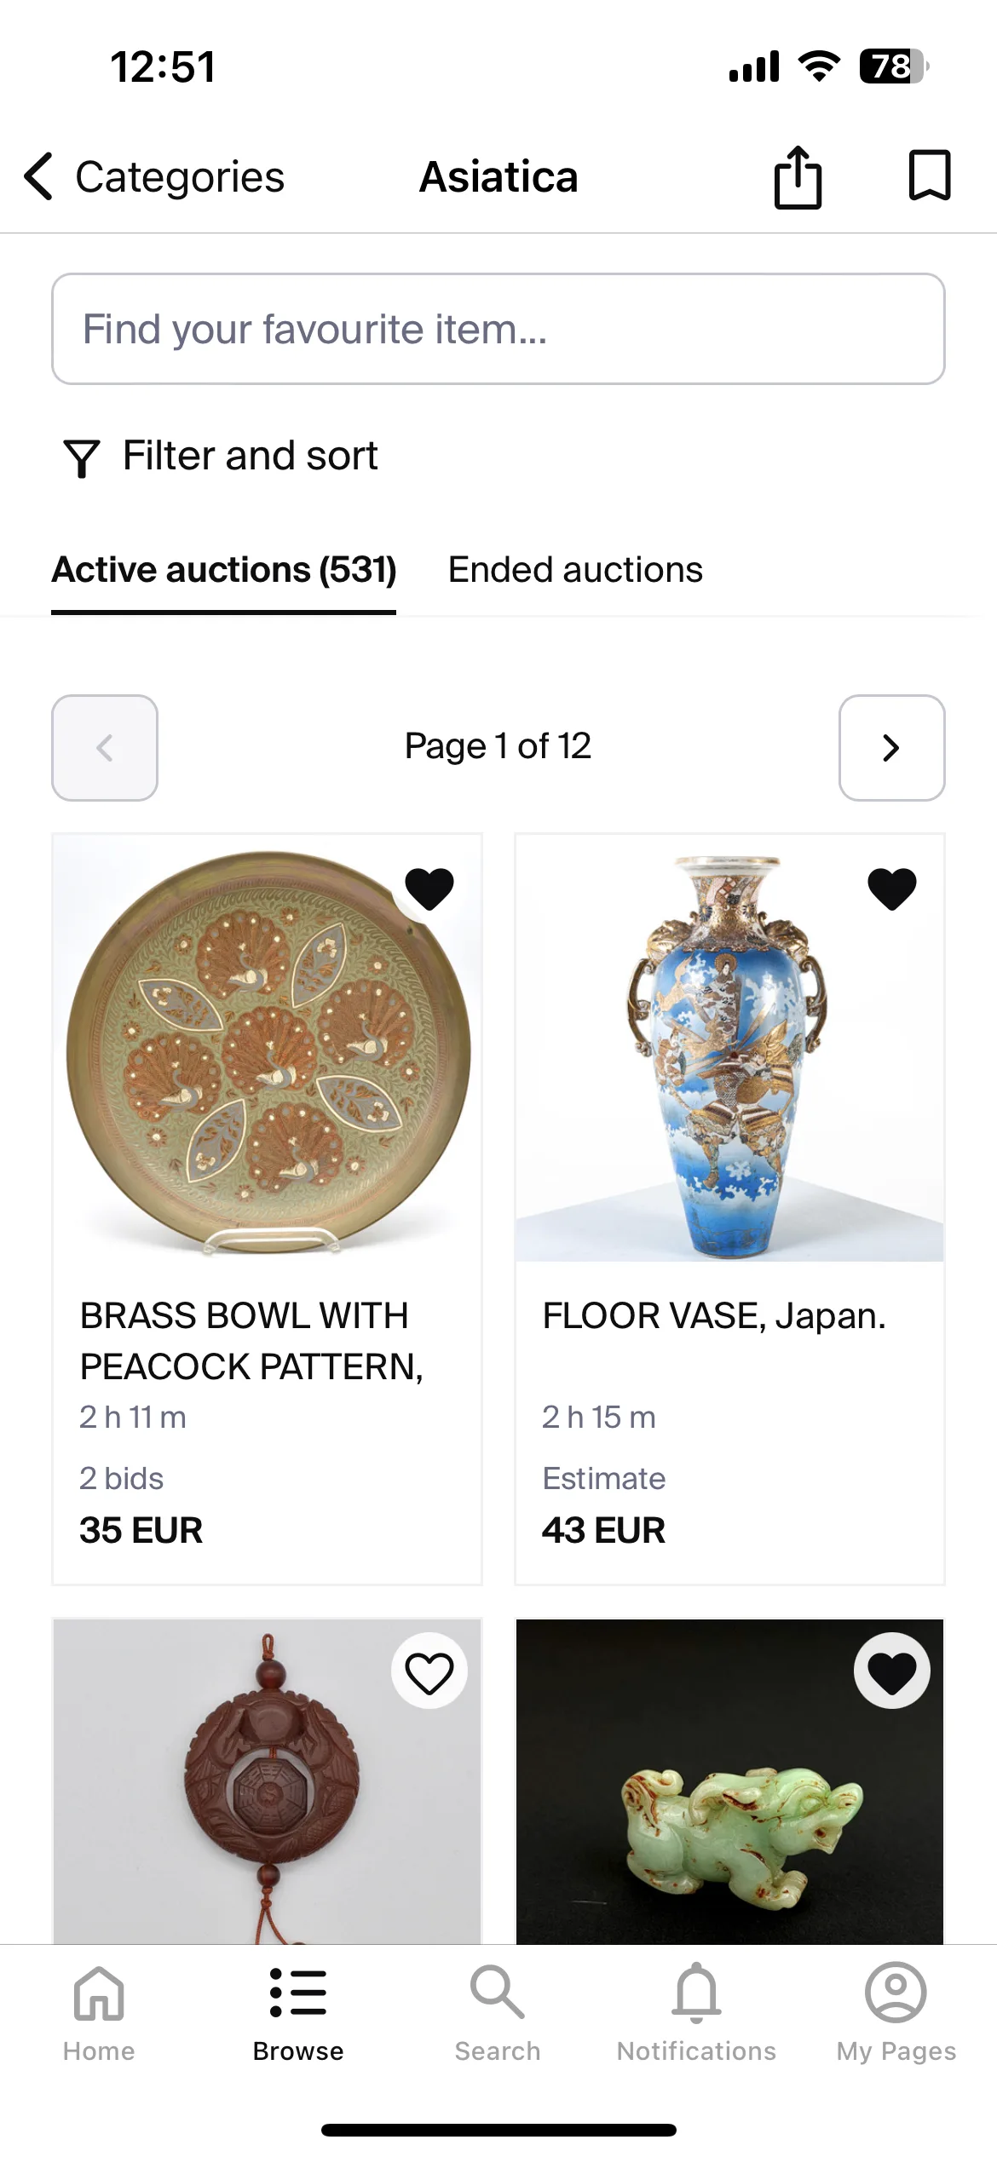997x2157 pixels.
Task: Open Filter and sort options
Action: [221, 456]
